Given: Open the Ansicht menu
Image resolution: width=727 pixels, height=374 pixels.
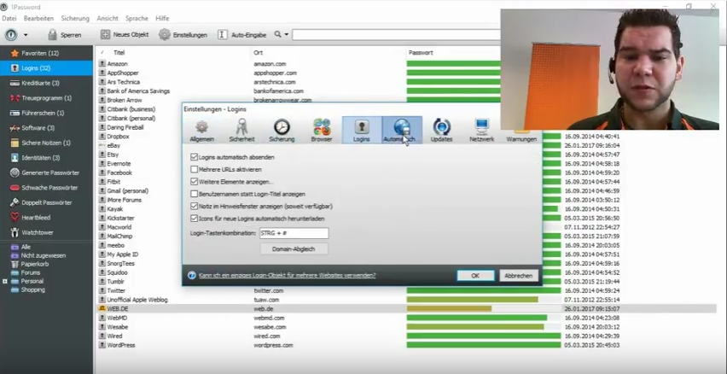Looking at the screenshot, I should pyautogui.click(x=108, y=18).
